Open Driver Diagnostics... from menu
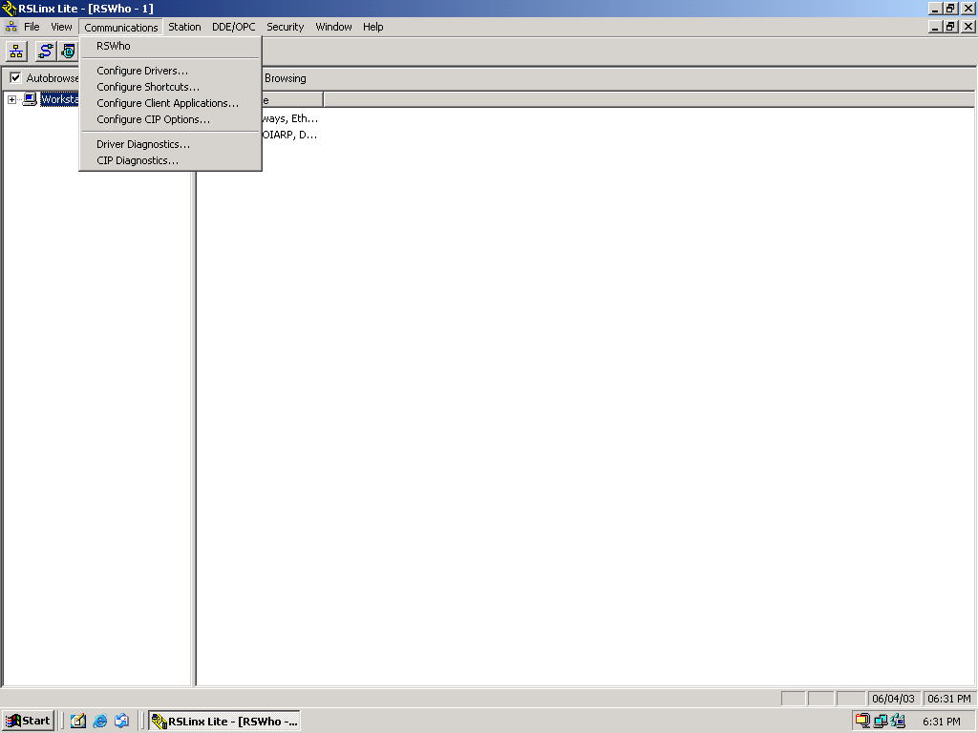This screenshot has width=978, height=733. (x=143, y=144)
